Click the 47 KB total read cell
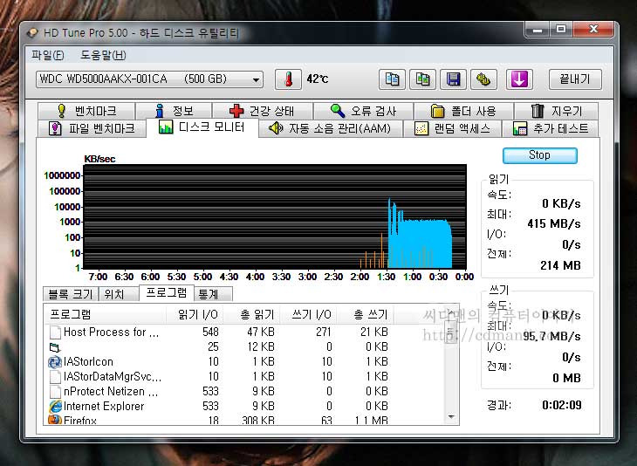The width and height of the screenshot is (637, 466). [x=260, y=332]
